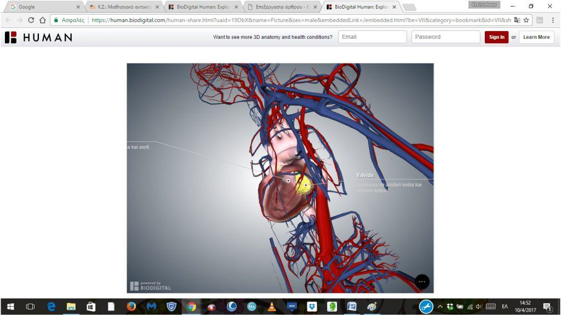Open Firefox from the taskbar
Viewport: 561px width, 322px height.
pos(131,307)
